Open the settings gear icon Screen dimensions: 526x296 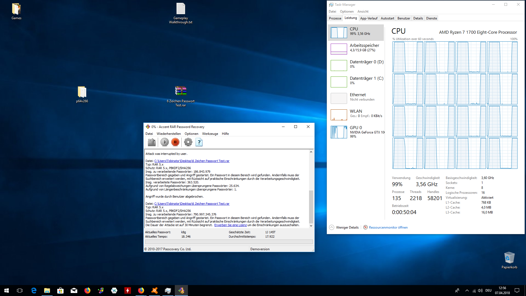(188, 142)
